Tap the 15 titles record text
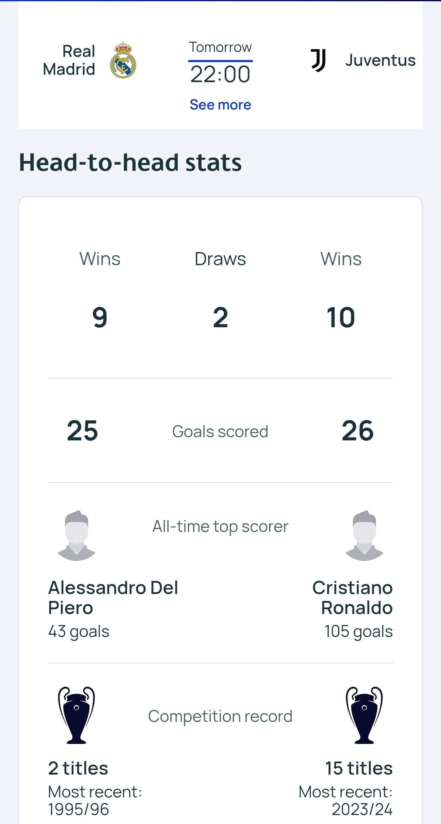The height and width of the screenshot is (824, 441). tap(359, 768)
